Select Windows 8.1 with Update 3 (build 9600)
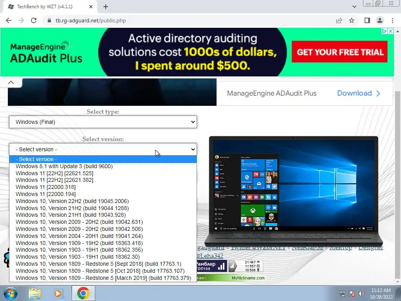 pos(103,166)
